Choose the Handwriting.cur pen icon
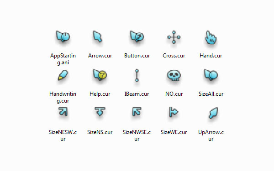The image size is (274, 171). pyautogui.click(x=63, y=75)
